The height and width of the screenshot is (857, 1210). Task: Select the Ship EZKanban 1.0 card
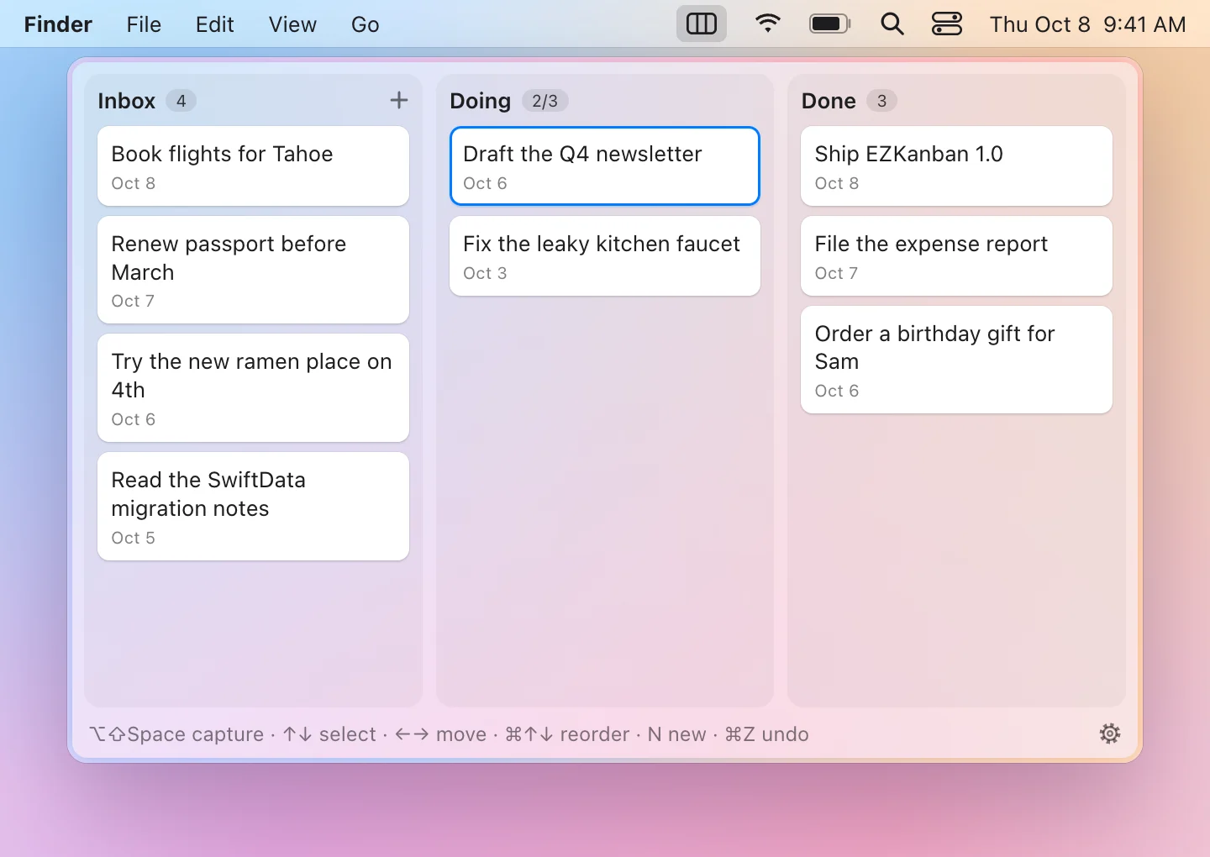pyautogui.click(x=956, y=166)
